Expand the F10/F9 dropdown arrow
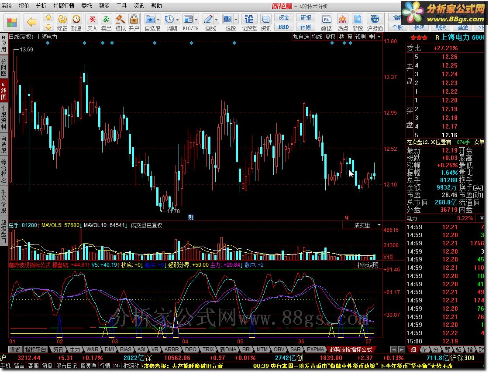 pos(196,19)
